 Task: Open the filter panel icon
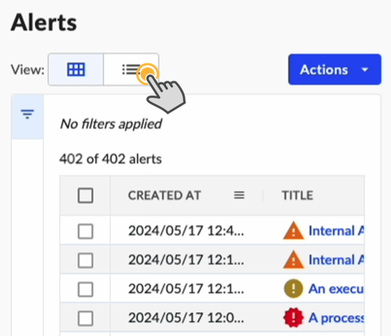pos(27,114)
